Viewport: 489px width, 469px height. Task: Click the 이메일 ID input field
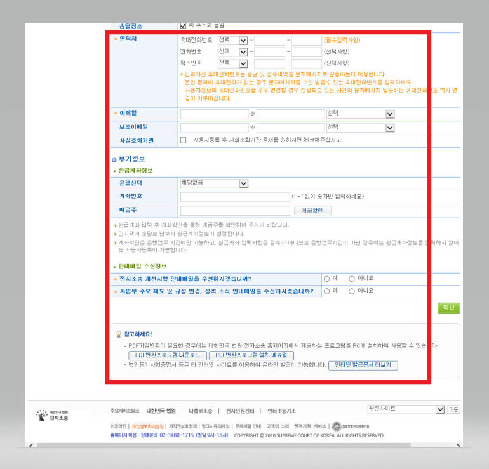214,114
